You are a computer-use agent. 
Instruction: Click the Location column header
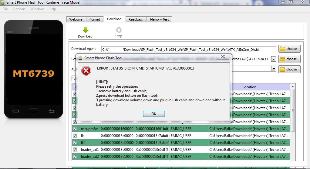click(x=249, y=87)
